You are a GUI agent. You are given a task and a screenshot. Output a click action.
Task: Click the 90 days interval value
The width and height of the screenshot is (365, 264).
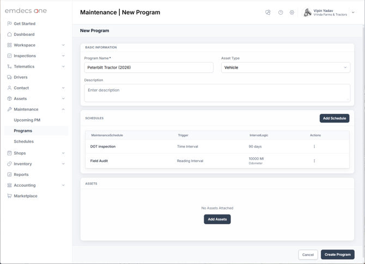point(255,146)
